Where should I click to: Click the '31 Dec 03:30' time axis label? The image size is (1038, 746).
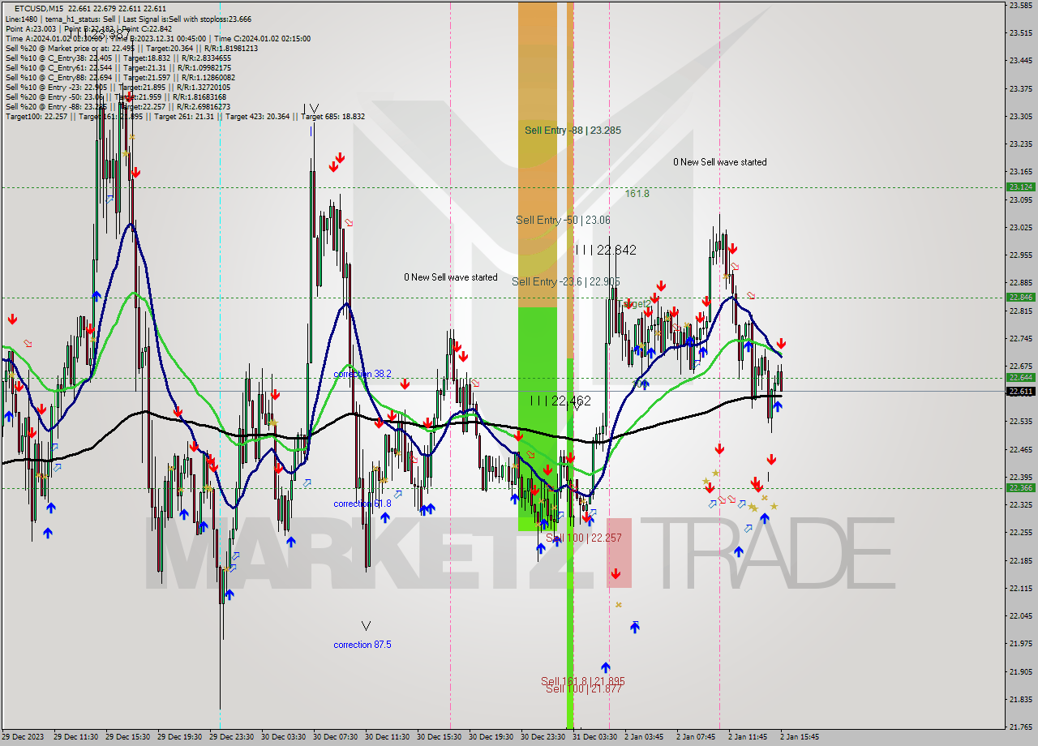[x=594, y=737]
